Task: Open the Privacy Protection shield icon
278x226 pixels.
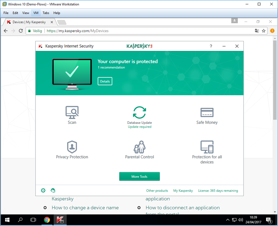Action: (x=72, y=146)
